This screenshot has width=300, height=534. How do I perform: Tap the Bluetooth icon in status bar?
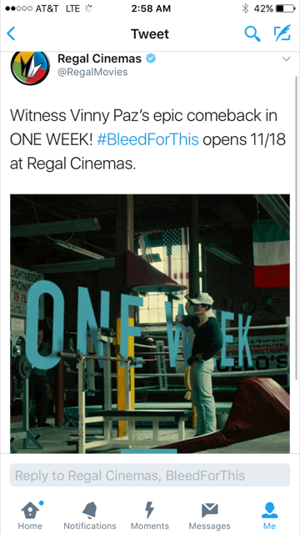point(245,8)
